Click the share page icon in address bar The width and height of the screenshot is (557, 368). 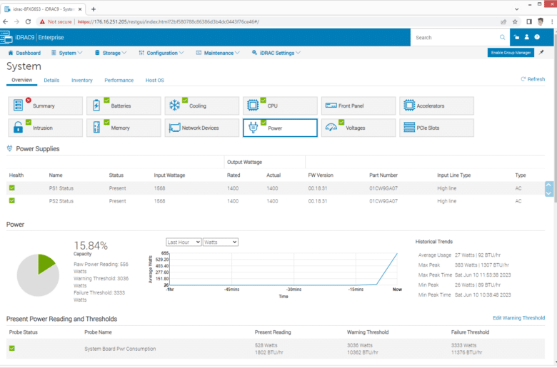tap(503, 21)
